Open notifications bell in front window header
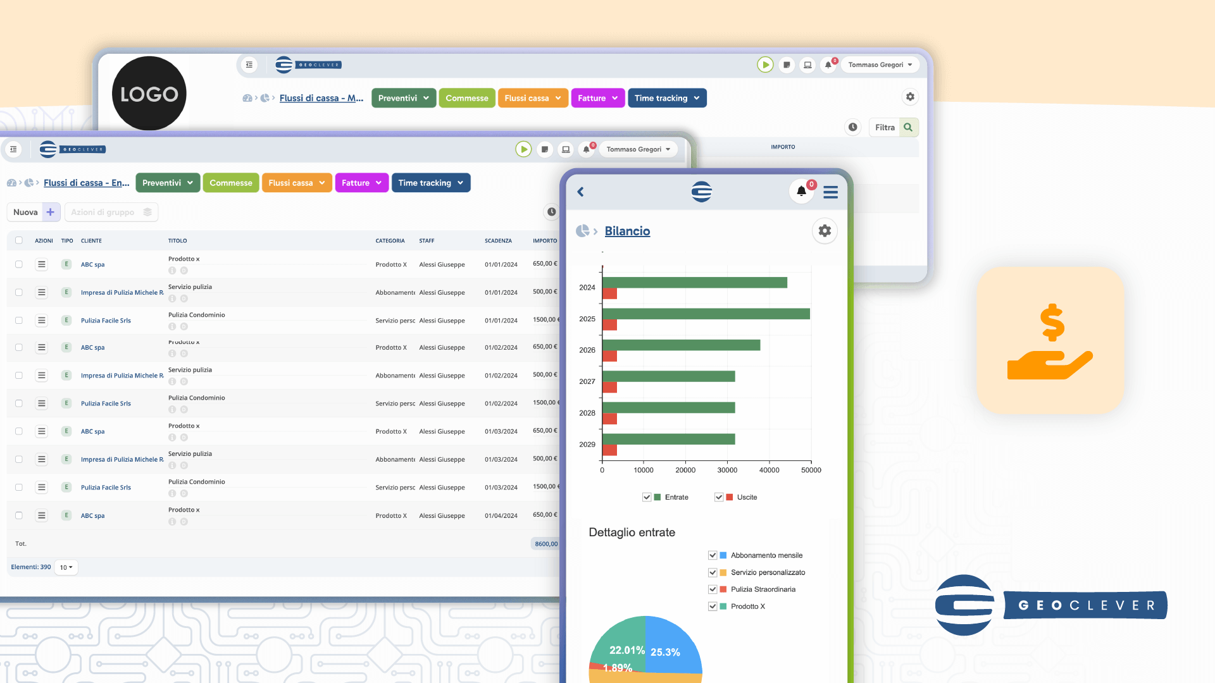Viewport: 1215px width, 683px height. 587,149
